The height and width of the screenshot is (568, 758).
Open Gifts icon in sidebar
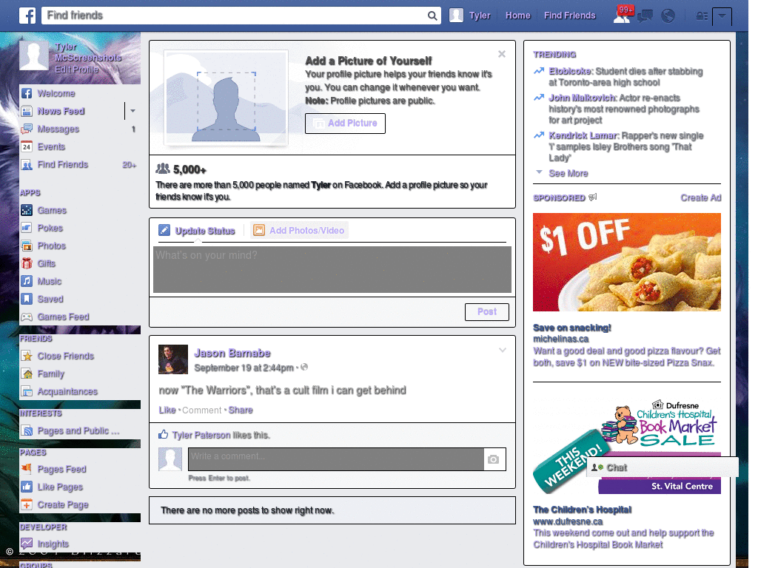click(x=27, y=263)
